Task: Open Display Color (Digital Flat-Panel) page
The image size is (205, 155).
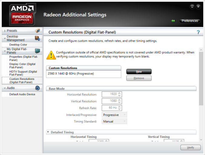Action: (22, 66)
